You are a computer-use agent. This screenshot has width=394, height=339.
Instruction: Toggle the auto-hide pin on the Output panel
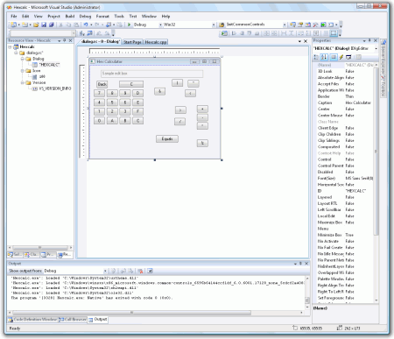click(300, 263)
